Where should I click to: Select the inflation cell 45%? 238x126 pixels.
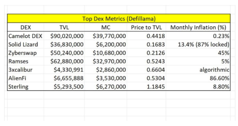click(x=198, y=53)
